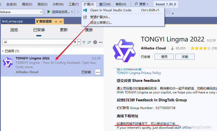
Task: Open the 工具(T) menu
Action: pyautogui.click(x=74, y=4)
